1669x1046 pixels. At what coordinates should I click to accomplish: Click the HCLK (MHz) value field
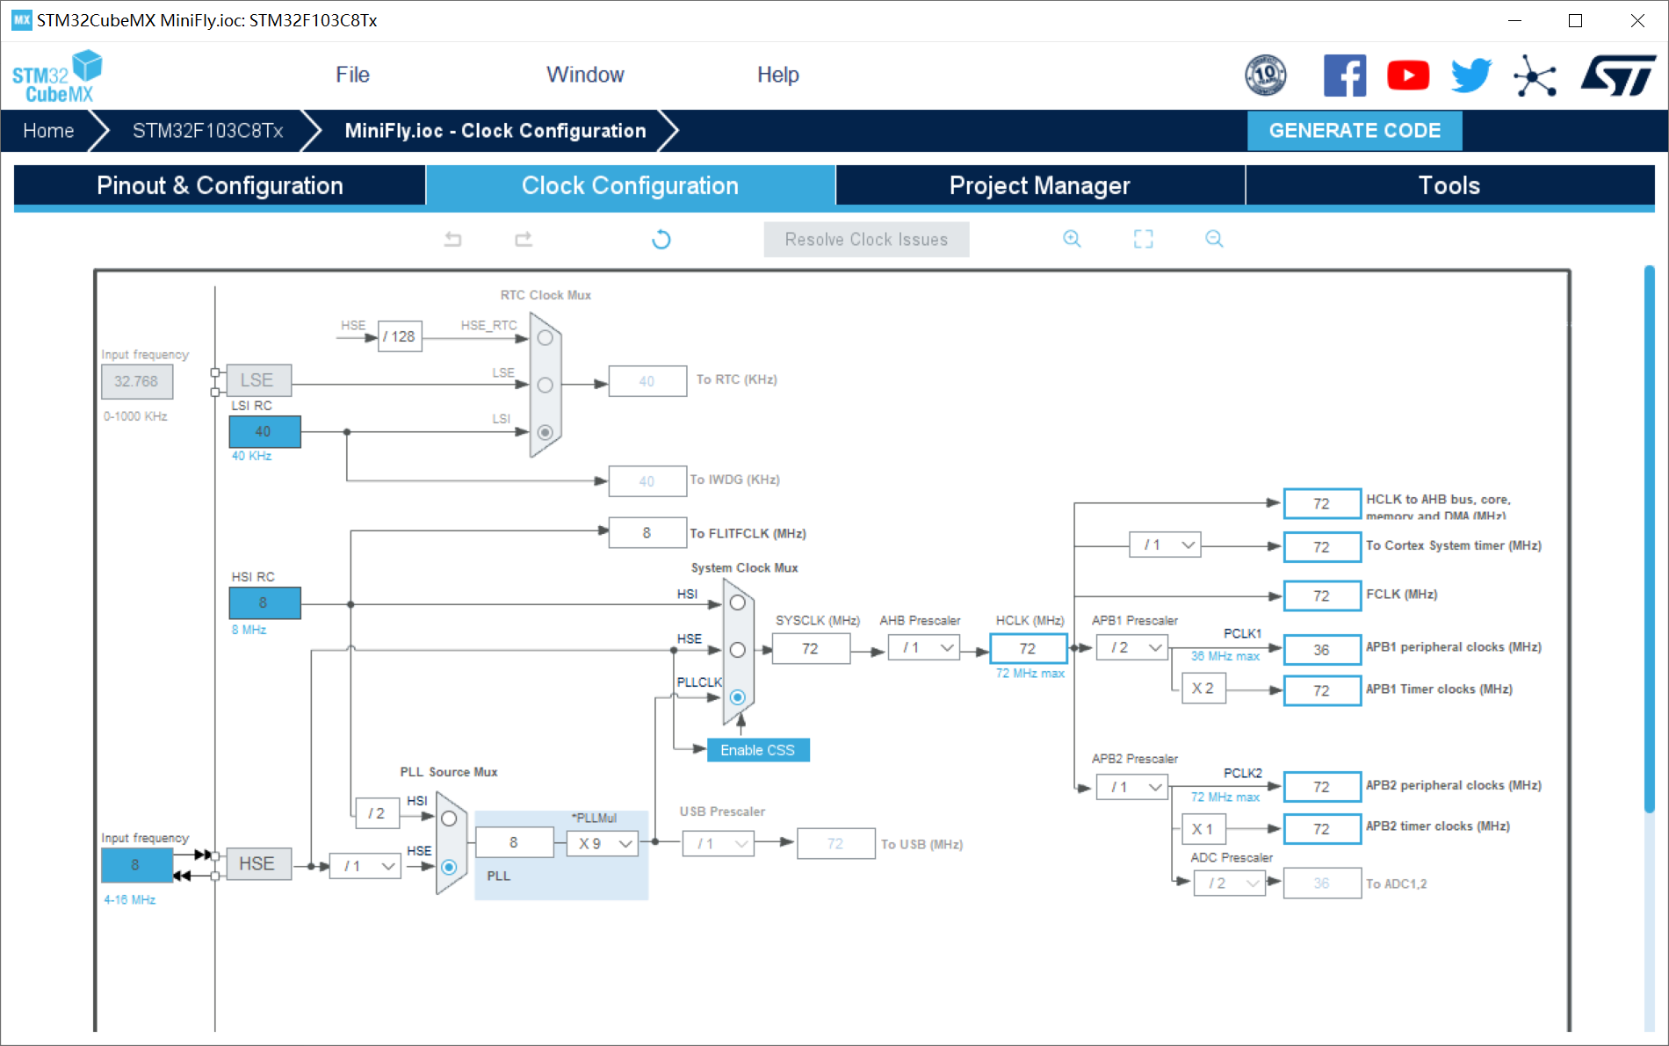tap(1028, 648)
